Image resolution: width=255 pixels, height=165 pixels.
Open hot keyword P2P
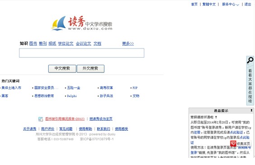pos(135,88)
